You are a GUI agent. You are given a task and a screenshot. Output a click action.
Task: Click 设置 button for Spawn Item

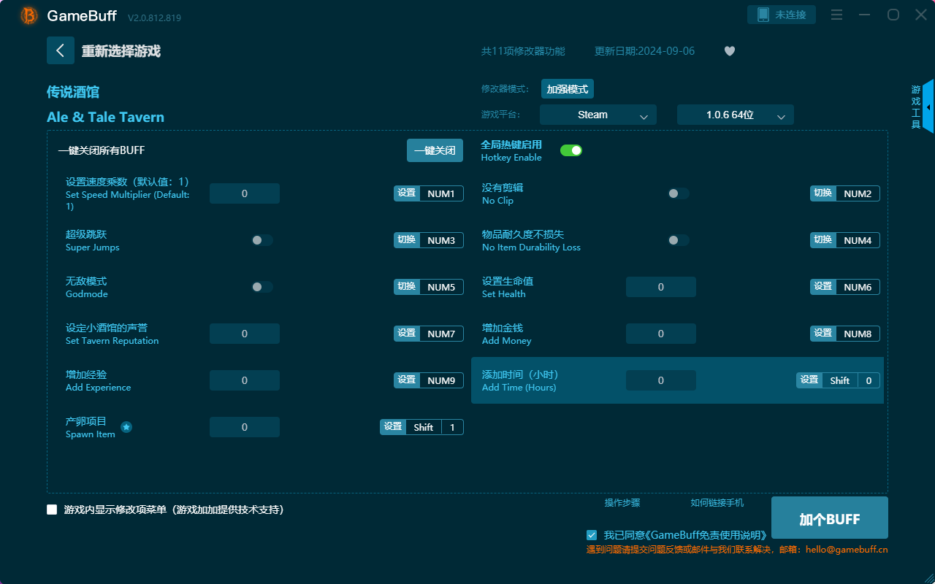[x=393, y=427]
